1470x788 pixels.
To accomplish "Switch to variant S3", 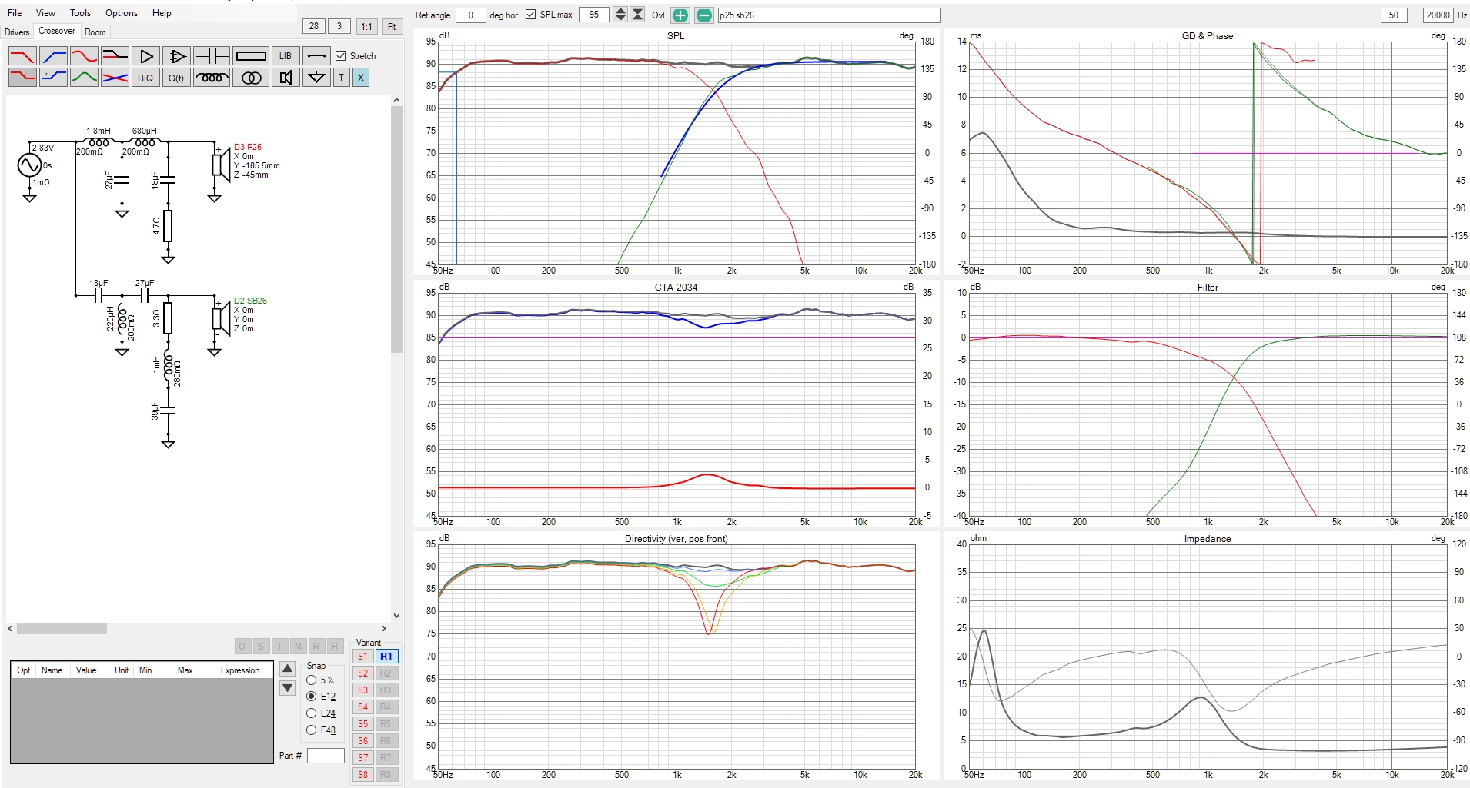I will coord(362,690).
